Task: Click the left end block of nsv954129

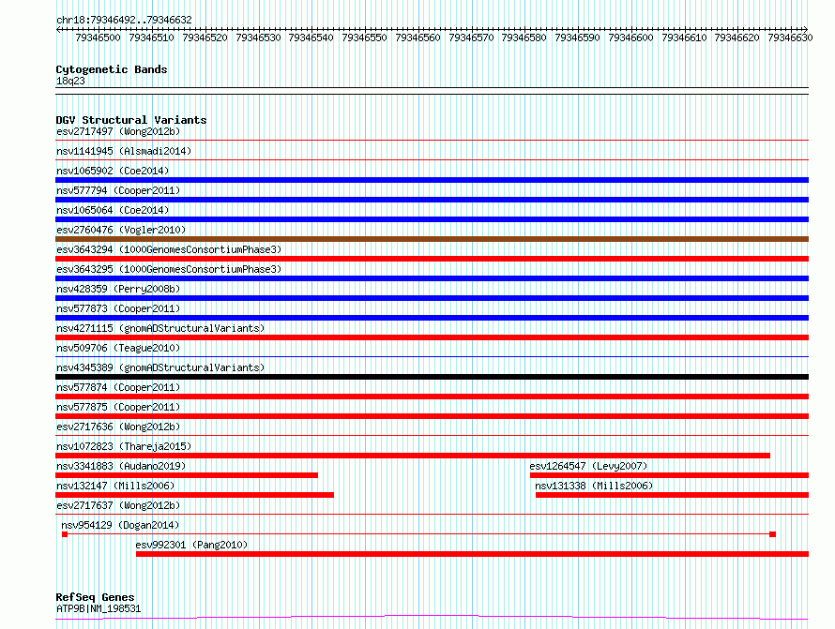Action: (x=65, y=534)
